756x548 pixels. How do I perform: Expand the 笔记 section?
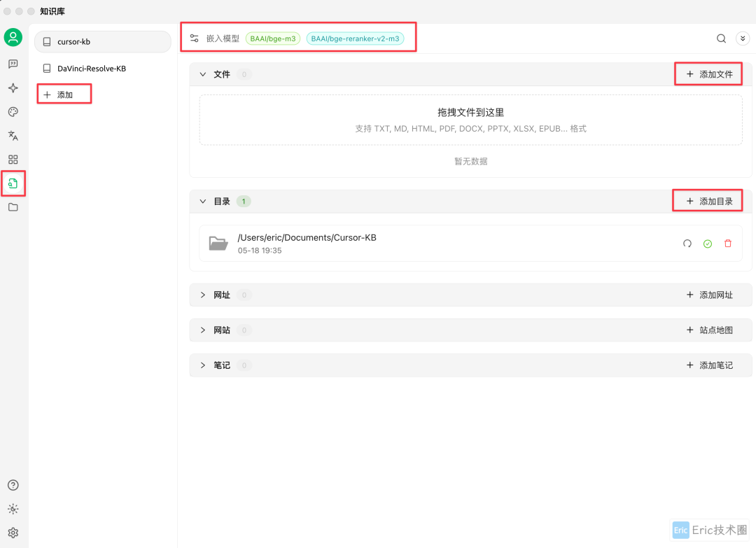pyautogui.click(x=203, y=365)
